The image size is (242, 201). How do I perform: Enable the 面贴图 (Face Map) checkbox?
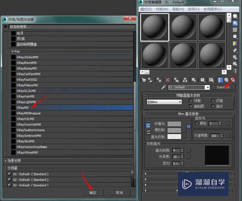coord(190,106)
